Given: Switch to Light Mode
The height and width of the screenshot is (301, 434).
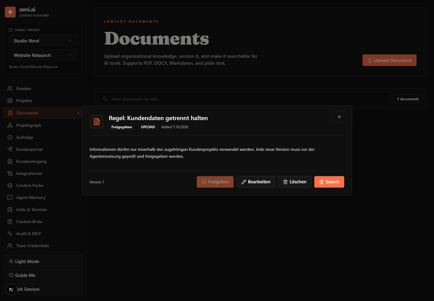Looking at the screenshot, I should (43, 261).
